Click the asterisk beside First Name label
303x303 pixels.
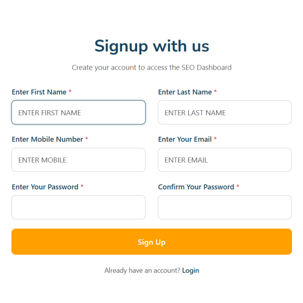pos(70,92)
